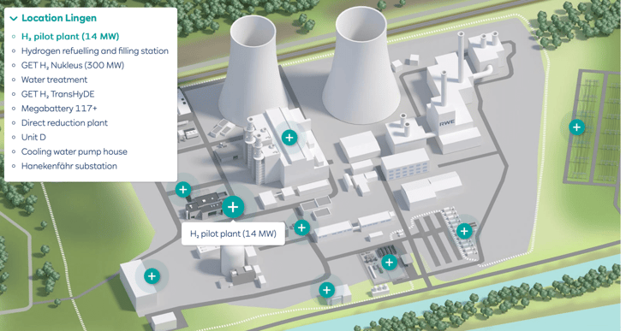The height and width of the screenshot is (331, 626).
Task: Click the plus marker between the cooling towers
Action: click(289, 138)
